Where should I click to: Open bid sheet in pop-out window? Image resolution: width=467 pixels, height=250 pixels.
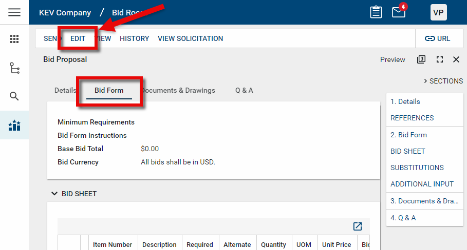(x=358, y=226)
